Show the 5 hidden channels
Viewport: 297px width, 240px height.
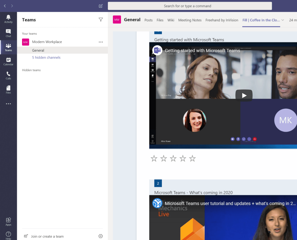click(x=46, y=58)
